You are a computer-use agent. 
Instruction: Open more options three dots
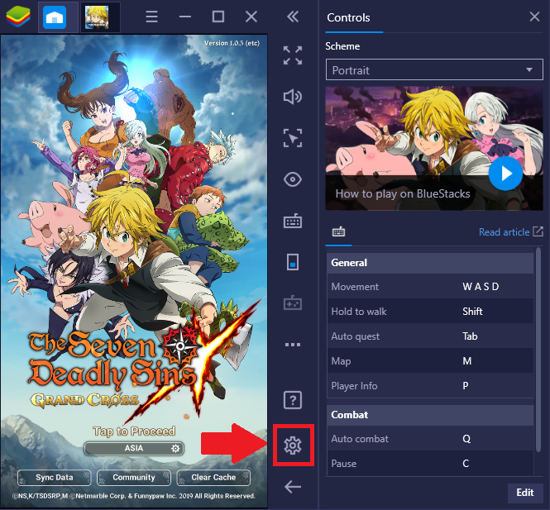293,345
